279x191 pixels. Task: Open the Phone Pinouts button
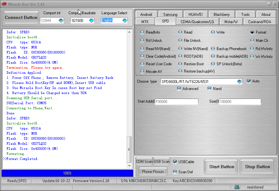153,172
